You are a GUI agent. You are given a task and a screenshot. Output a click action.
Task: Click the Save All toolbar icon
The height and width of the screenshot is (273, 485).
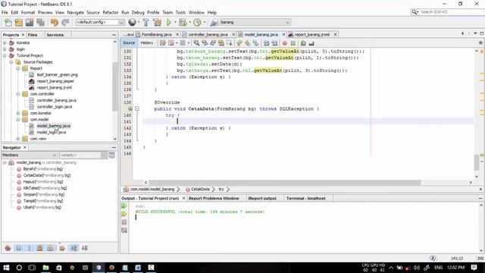(x=40, y=22)
